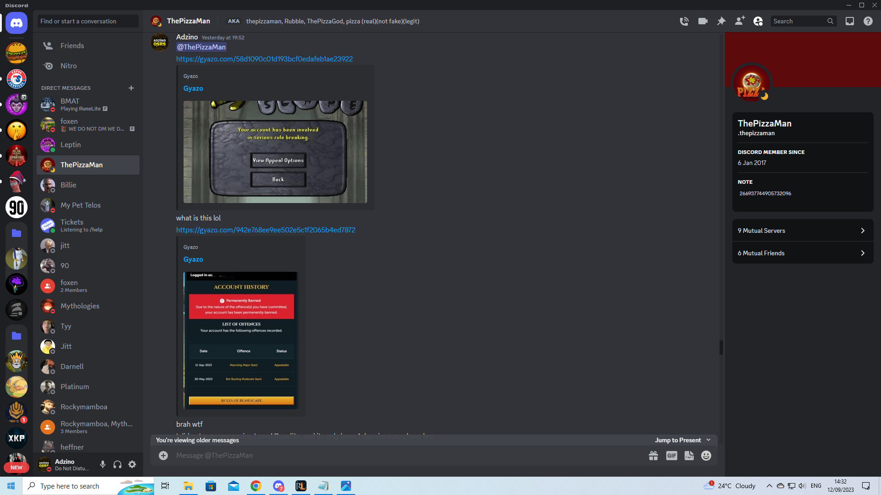Open Chrome from the taskbar
The image size is (881, 495).
click(256, 486)
